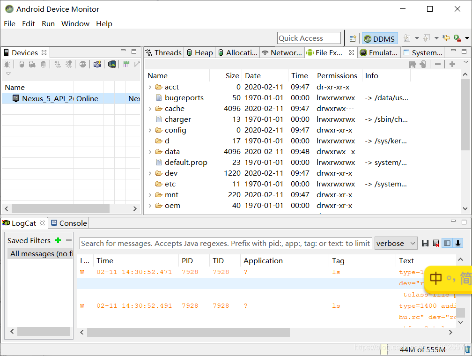Switch to the System Information tab
This screenshot has height=356, width=472.
[423, 53]
